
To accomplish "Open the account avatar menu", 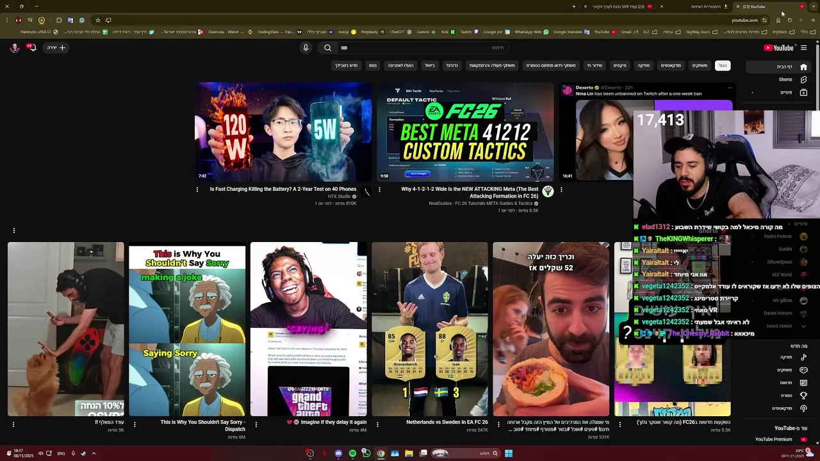I will click(14, 47).
